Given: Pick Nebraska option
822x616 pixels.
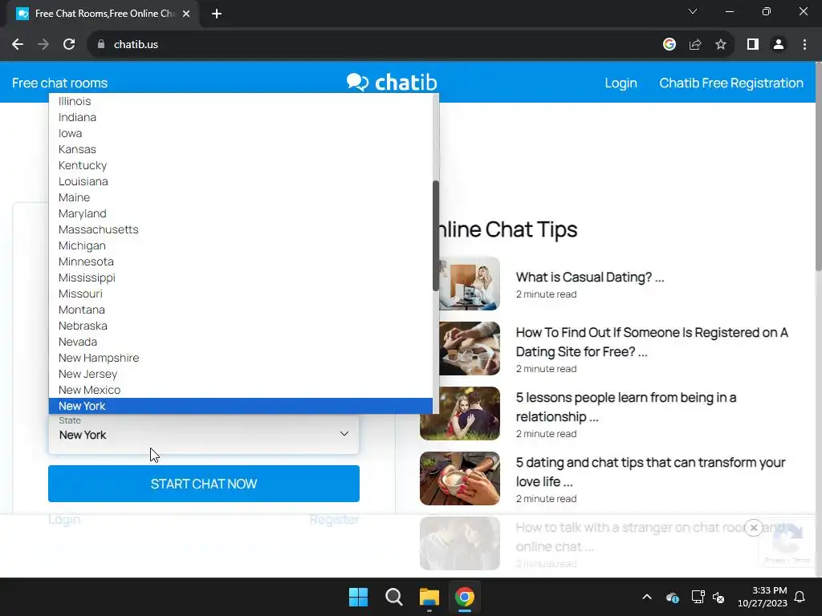Looking at the screenshot, I should 241,326.
